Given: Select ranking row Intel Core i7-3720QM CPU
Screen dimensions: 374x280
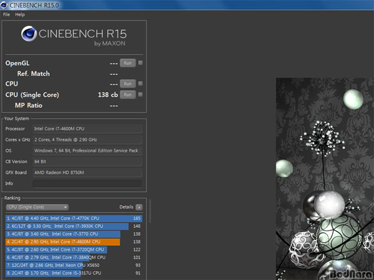Looking at the screenshot, I should click(74, 250).
